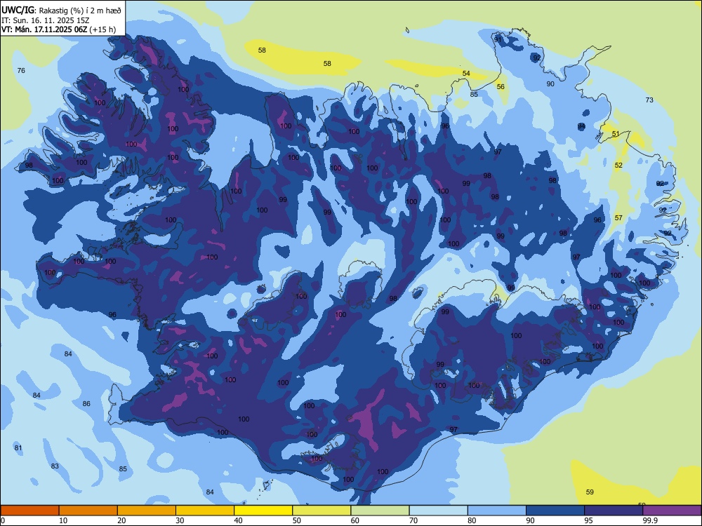
Task: Select the 10–20 orange legend color band
Action: pos(88,511)
